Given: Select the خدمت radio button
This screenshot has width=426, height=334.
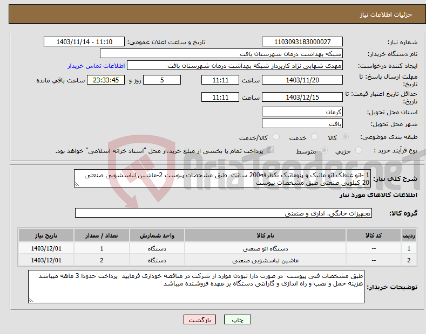Looking at the screenshot, I should [x=314, y=137].
